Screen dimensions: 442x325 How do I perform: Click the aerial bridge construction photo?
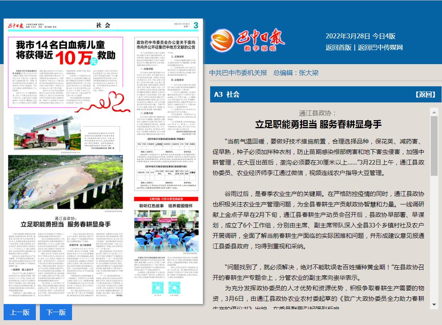tap(65, 182)
